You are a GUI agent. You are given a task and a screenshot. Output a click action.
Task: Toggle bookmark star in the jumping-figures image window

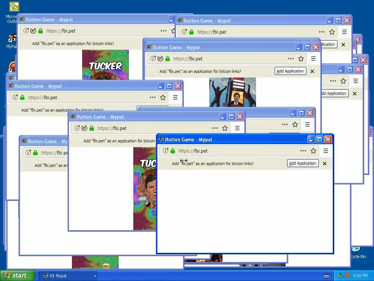301,59
